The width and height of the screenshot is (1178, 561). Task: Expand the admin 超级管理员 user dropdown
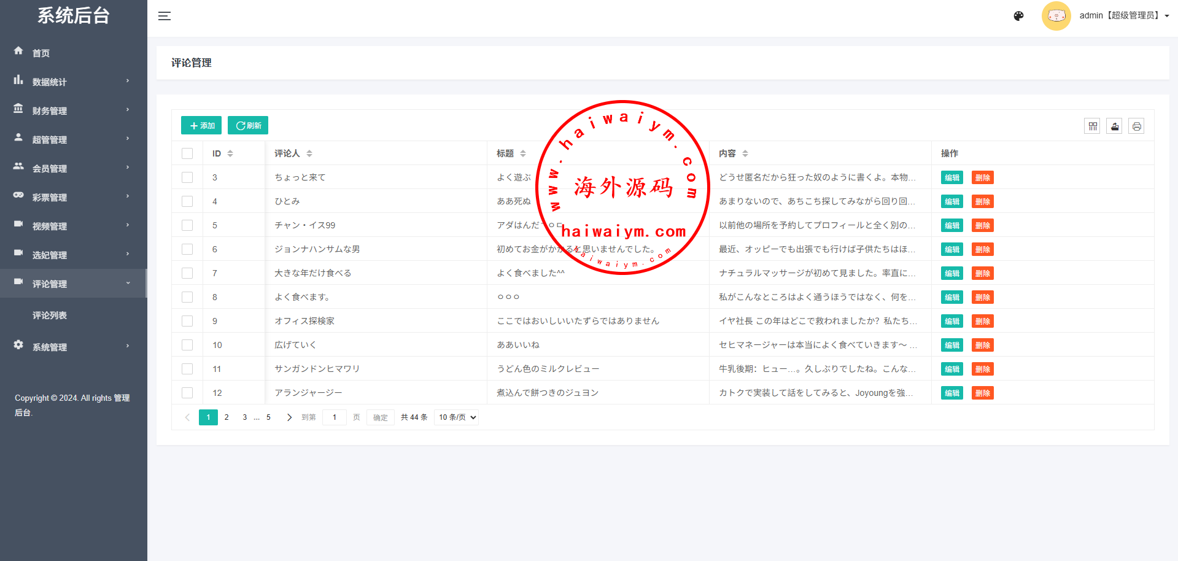coord(1123,16)
